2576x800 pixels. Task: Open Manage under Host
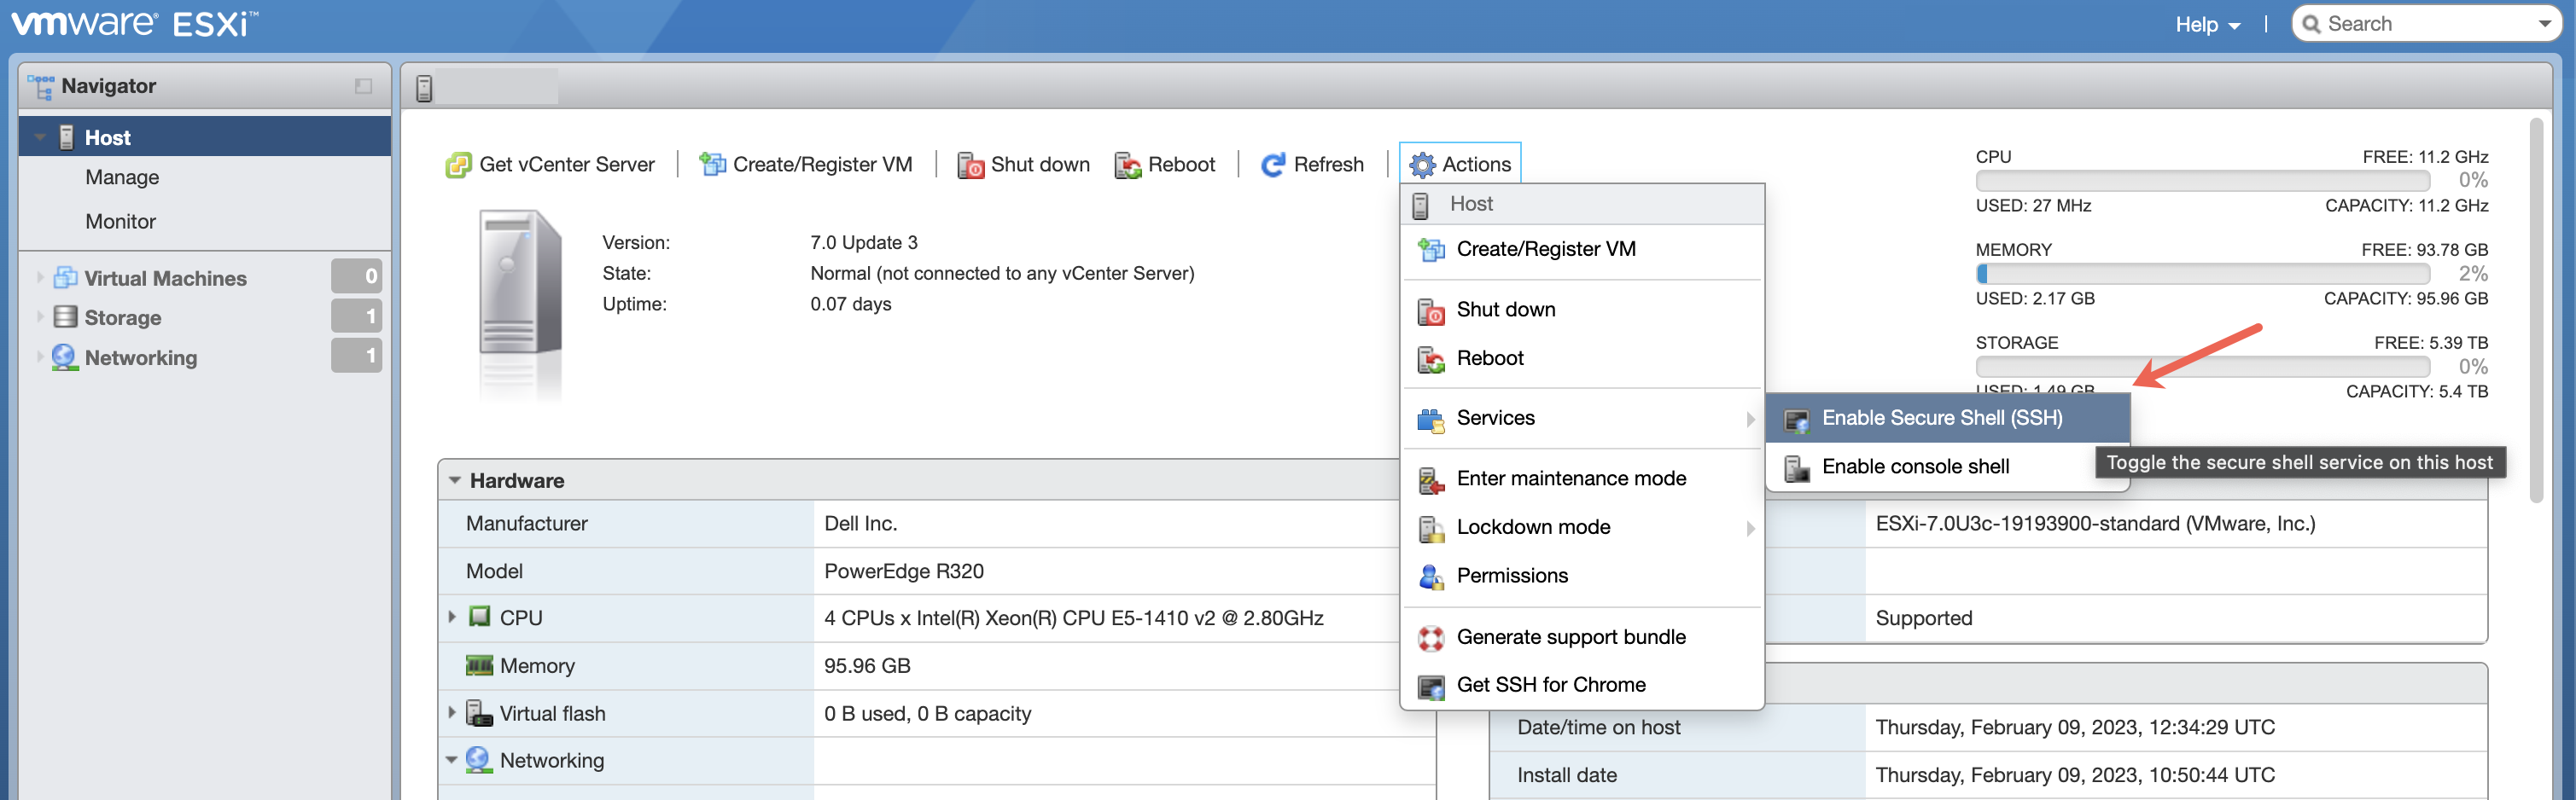pos(122,177)
